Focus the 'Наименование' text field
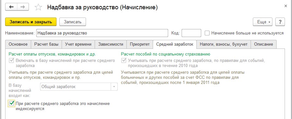The width and height of the screenshot is (292, 119). [x=102, y=33]
